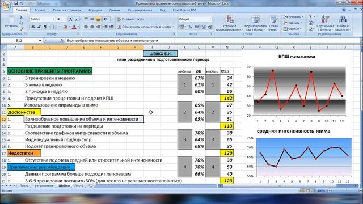Toggle top vertical alignment
Viewport: 363px width, 204px height.
pos(86,19)
